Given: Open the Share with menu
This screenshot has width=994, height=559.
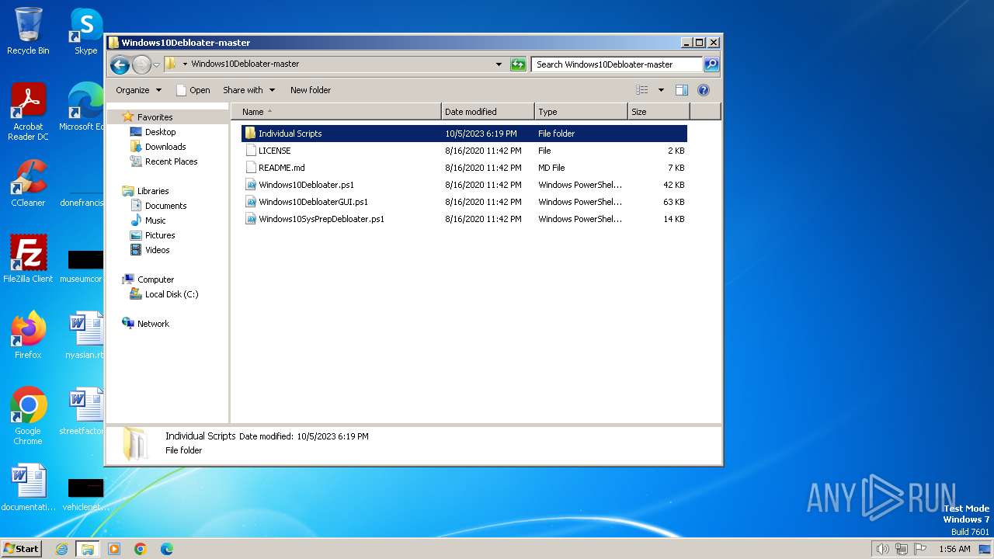Looking at the screenshot, I should click(x=248, y=90).
